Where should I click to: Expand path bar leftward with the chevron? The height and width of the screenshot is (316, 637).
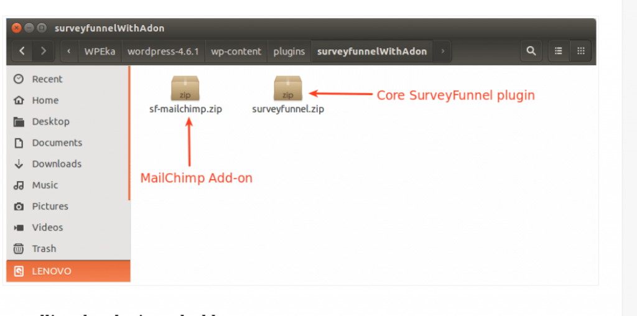tap(70, 51)
